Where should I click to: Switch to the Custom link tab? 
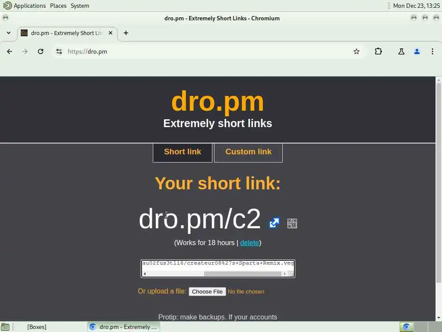pos(248,153)
